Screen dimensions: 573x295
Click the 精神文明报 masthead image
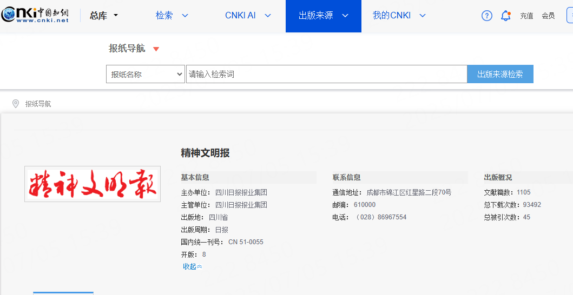pyautogui.click(x=93, y=184)
